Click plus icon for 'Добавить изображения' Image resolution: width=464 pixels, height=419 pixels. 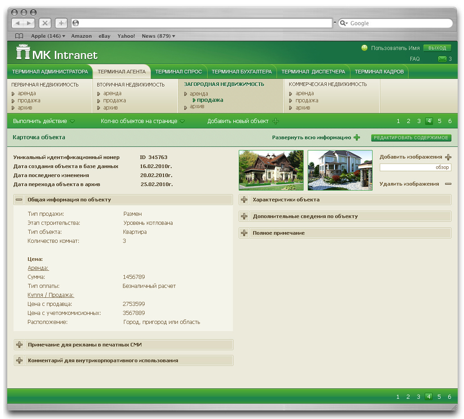[x=448, y=157]
